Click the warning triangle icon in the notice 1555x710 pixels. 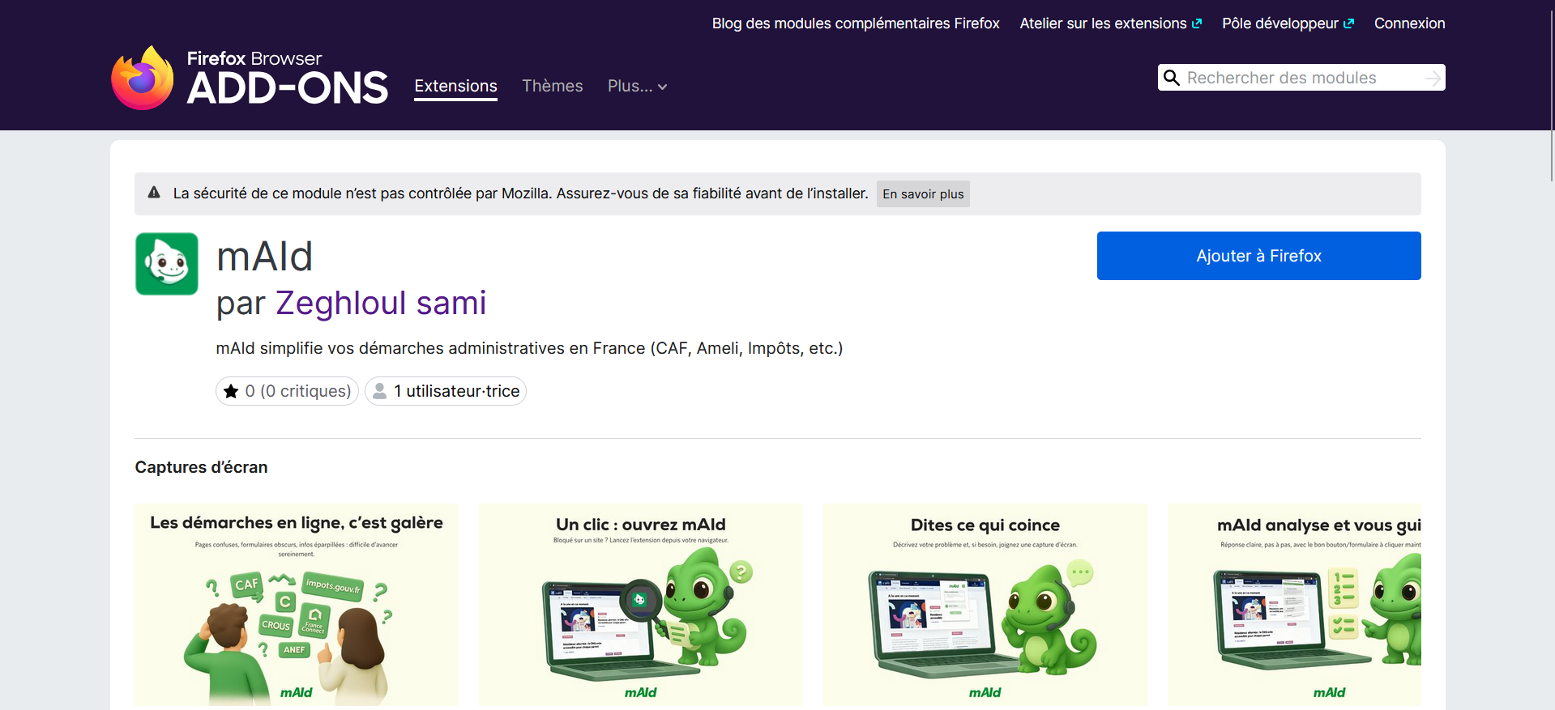point(154,193)
